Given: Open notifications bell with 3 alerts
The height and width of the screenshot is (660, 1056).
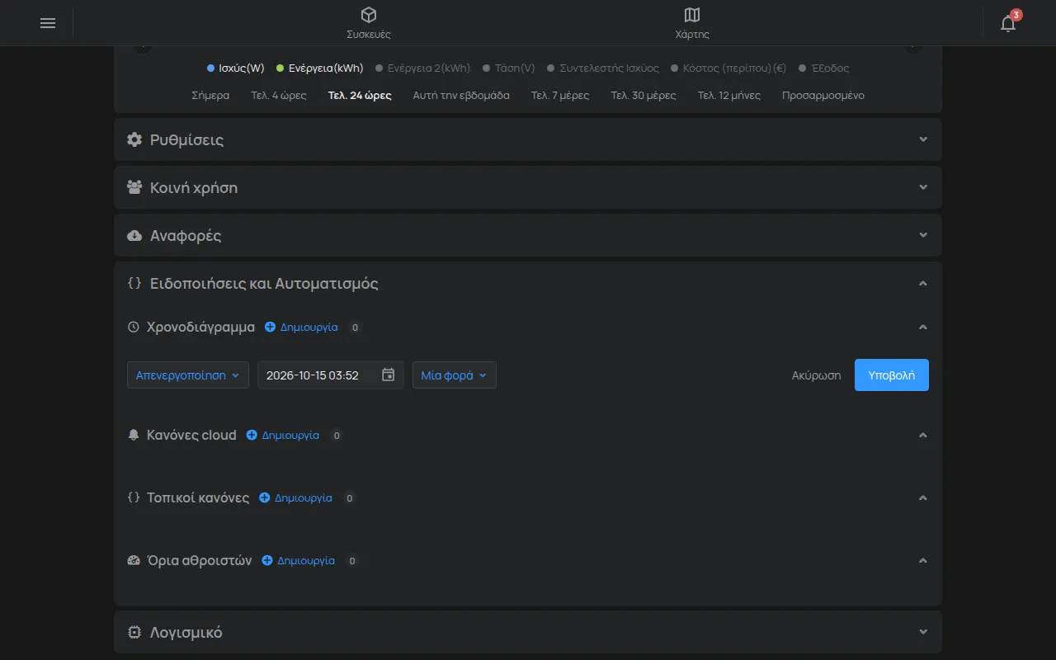Looking at the screenshot, I should click(x=1008, y=23).
